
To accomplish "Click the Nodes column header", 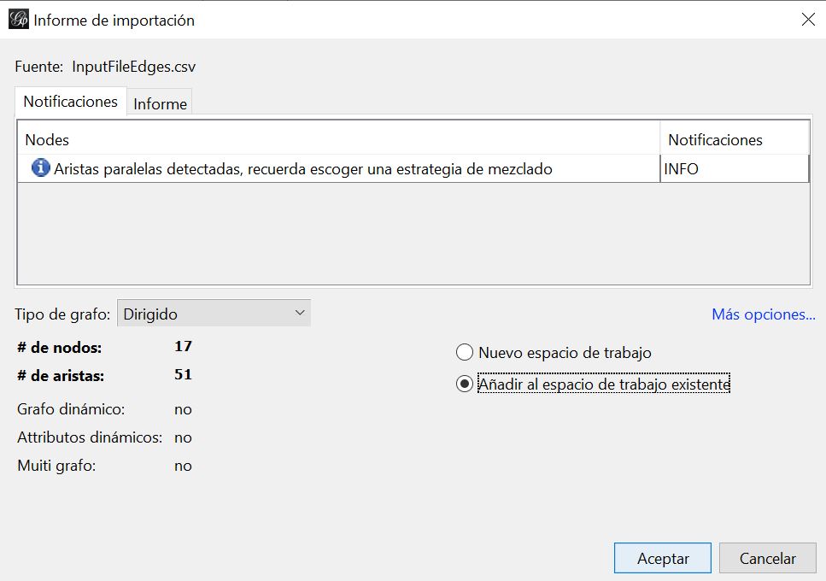I will pos(337,139).
